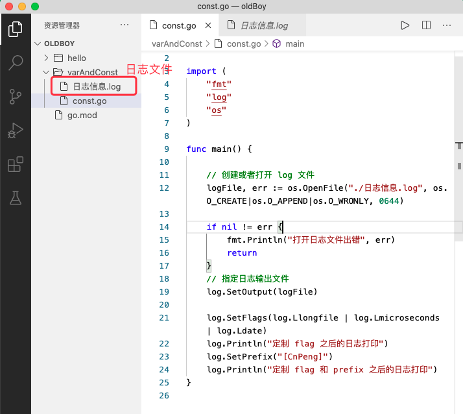The image size is (463, 414).
Task: Select the const.go editor tab
Action: (178, 26)
